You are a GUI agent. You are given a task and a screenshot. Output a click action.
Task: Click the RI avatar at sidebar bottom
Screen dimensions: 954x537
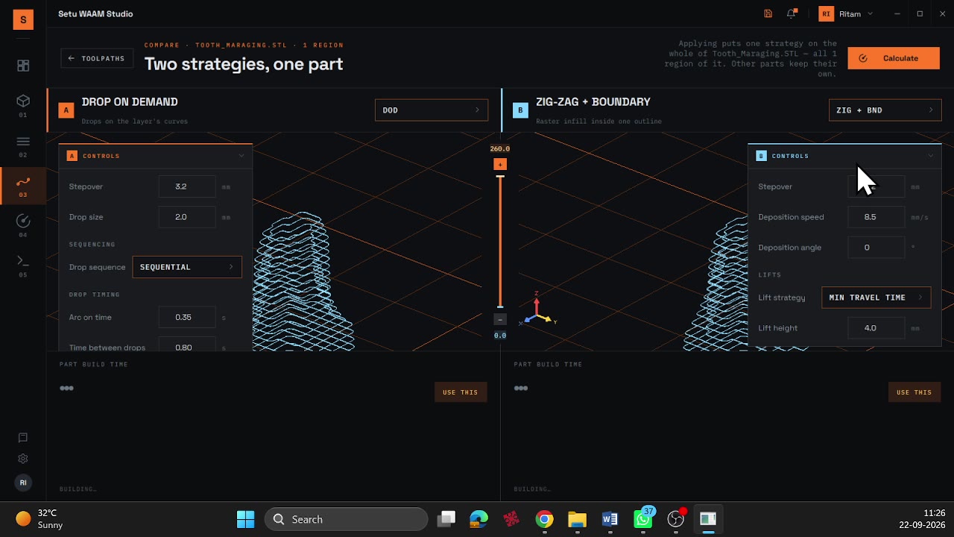click(23, 483)
